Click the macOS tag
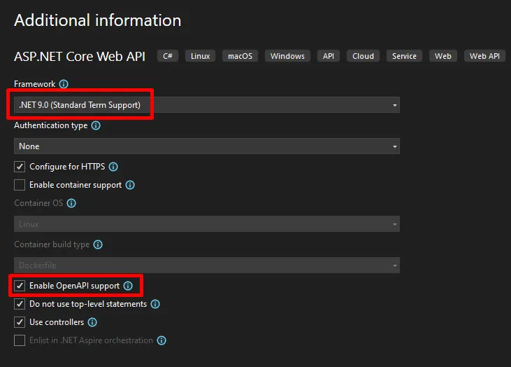This screenshot has width=511, height=367. point(240,56)
